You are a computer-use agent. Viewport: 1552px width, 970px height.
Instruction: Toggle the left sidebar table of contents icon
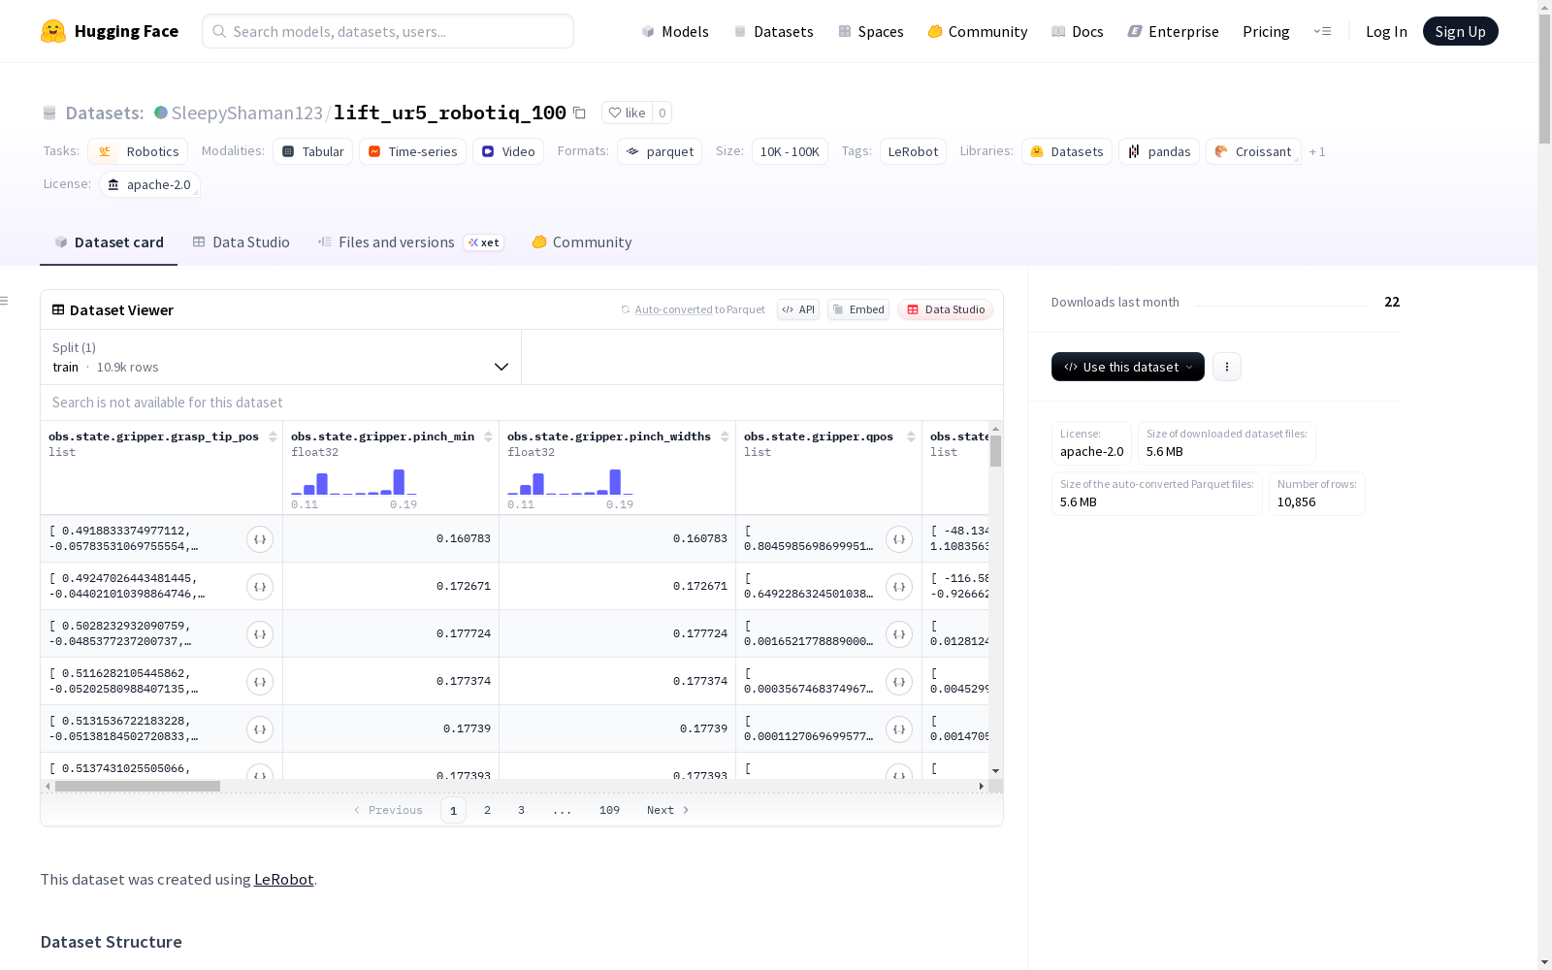(x=4, y=301)
